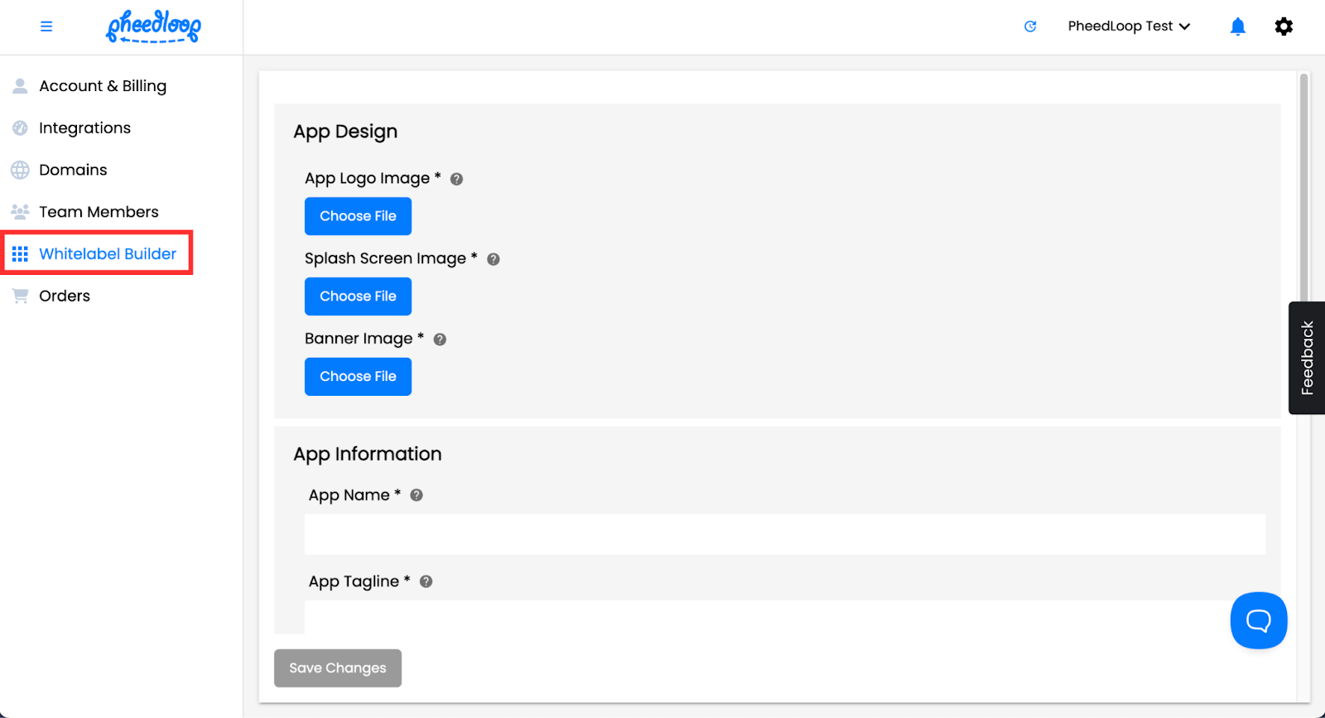1325x718 pixels.
Task: Click the refresh icon in header
Action: pos(1030,27)
